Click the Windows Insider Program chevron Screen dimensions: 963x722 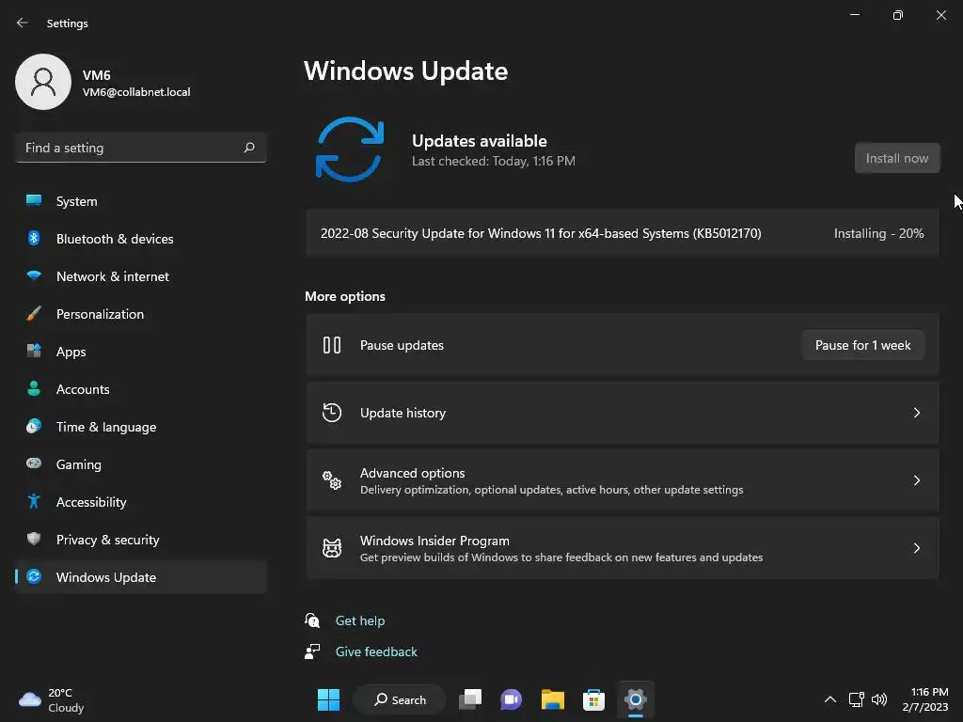click(916, 548)
